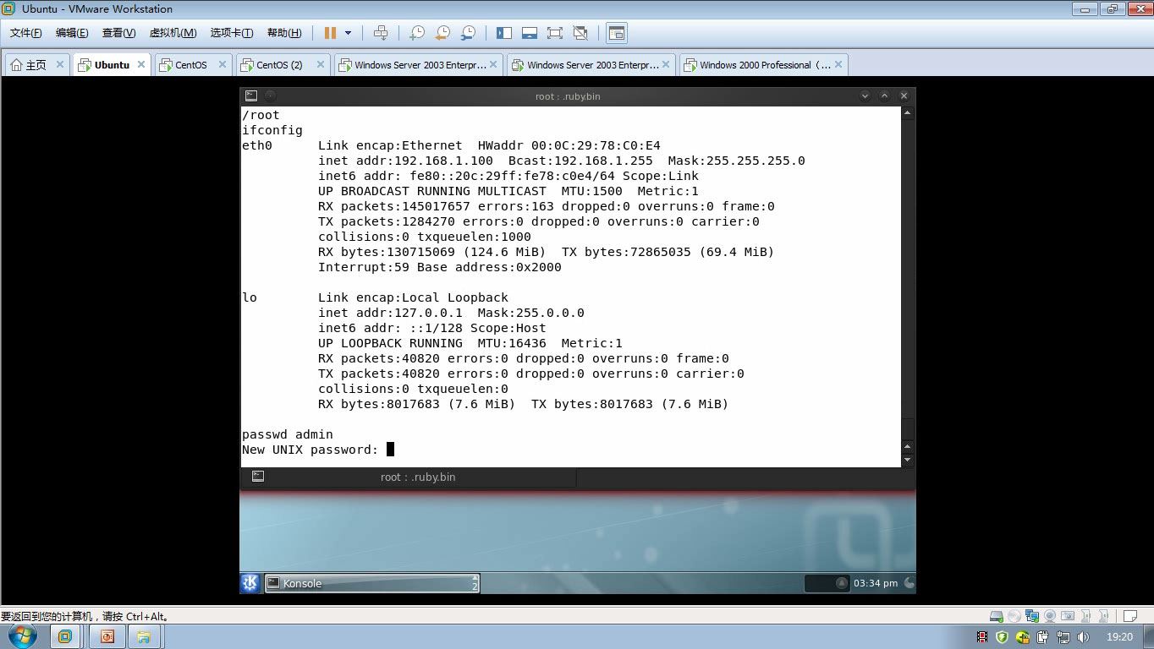Open VMware Workstation from the Windows taskbar
Screen dimensions: 1154x649
point(65,636)
